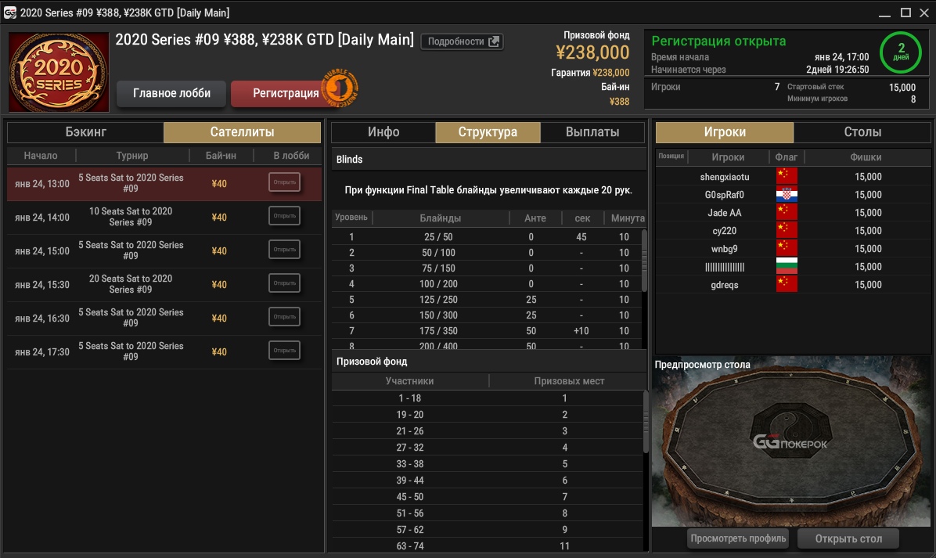Screen dimensions: 936x558
Task: Show the Столы tab
Action: click(862, 132)
